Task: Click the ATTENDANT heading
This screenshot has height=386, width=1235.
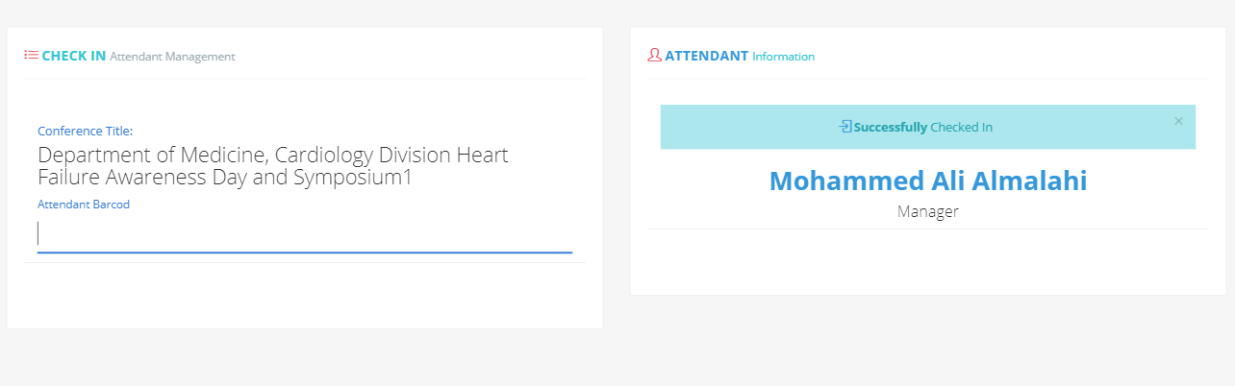Action: (x=706, y=56)
